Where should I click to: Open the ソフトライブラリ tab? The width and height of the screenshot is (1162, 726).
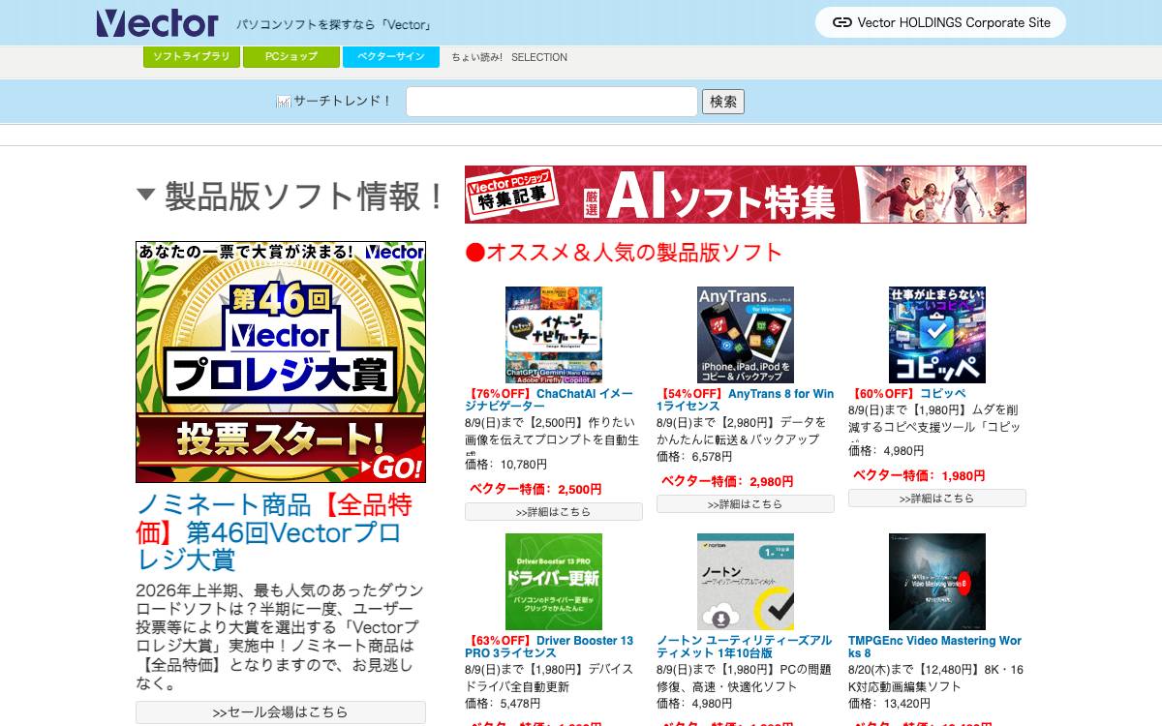(191, 57)
